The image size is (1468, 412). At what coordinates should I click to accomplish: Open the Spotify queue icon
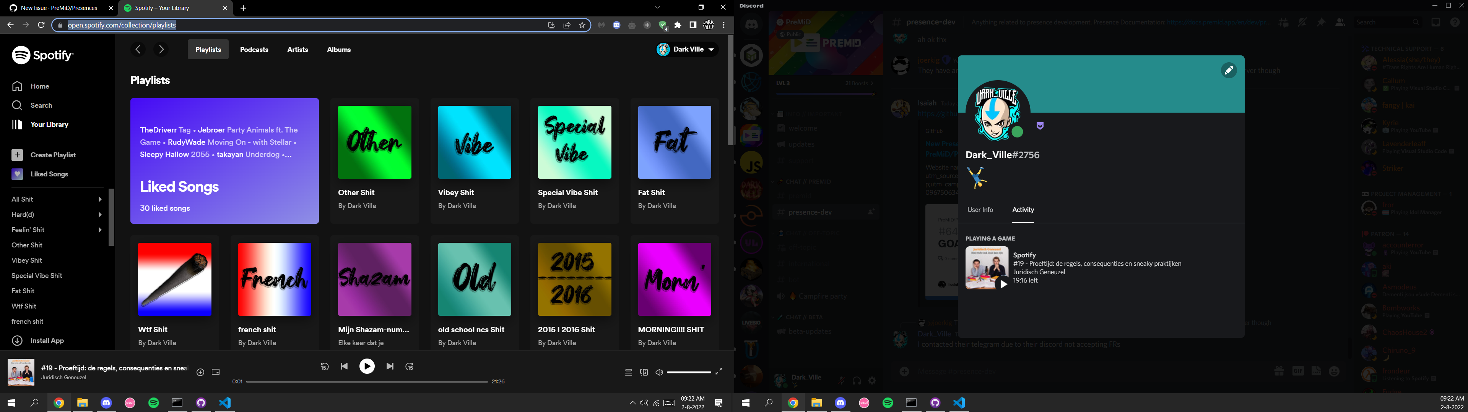[x=629, y=372]
